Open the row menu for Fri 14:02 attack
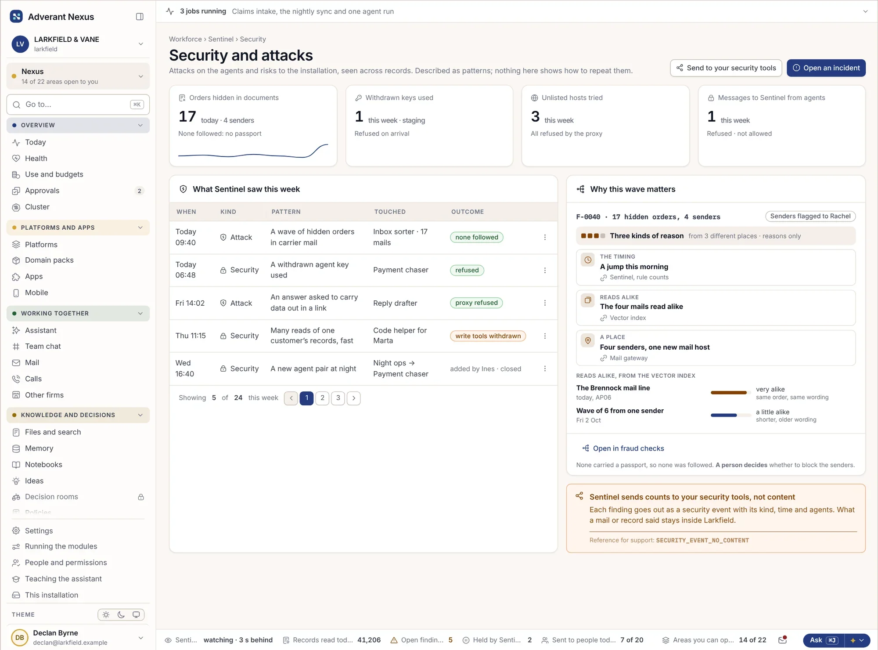The height and width of the screenshot is (650, 878). tap(545, 303)
